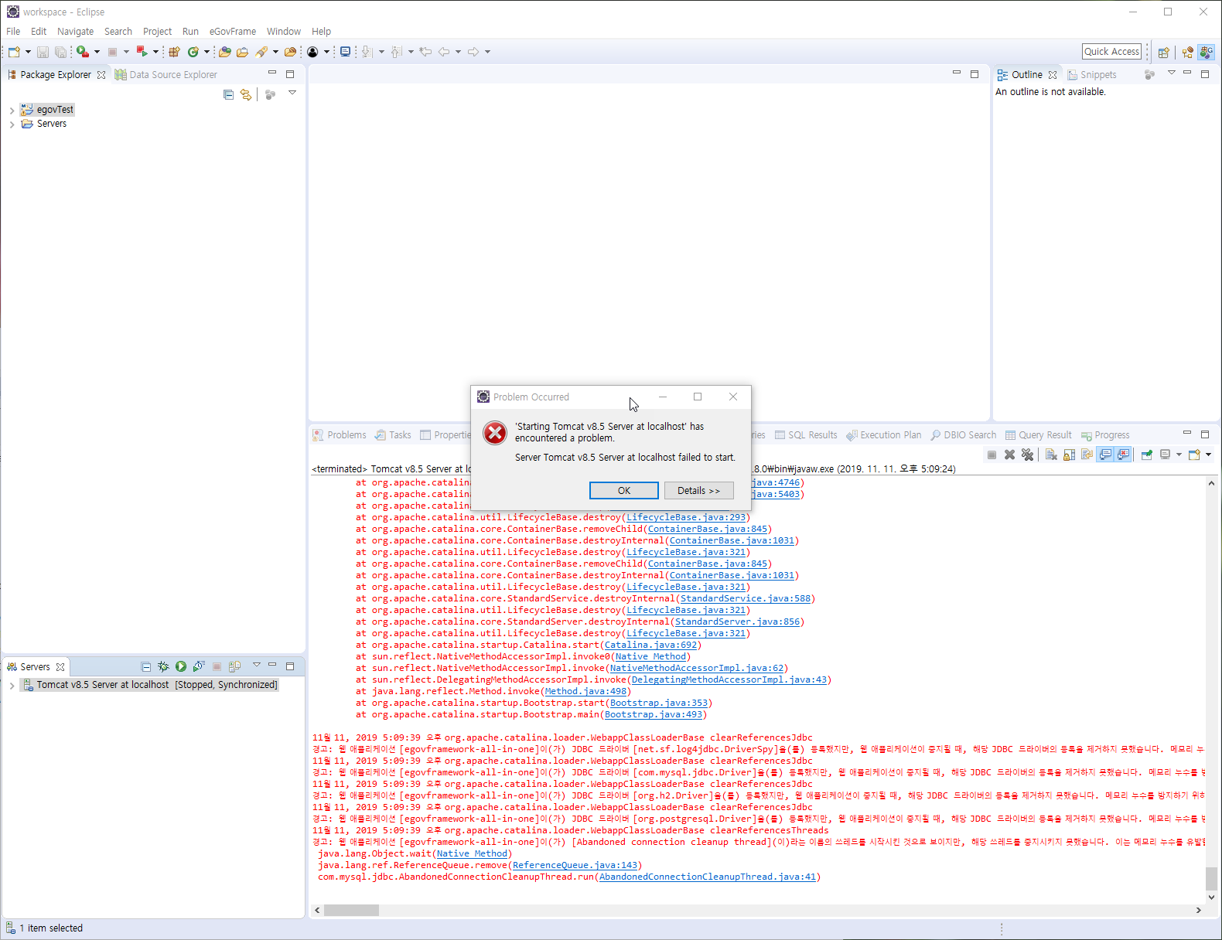Viewport: 1222px width, 940px height.
Task: Open the Navigate menu
Action: point(75,32)
